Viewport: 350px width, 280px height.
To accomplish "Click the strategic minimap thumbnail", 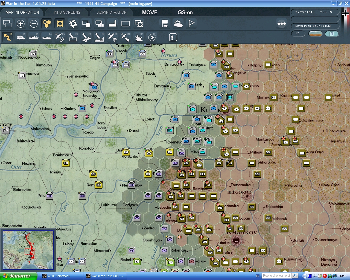I will (x=28, y=250).
